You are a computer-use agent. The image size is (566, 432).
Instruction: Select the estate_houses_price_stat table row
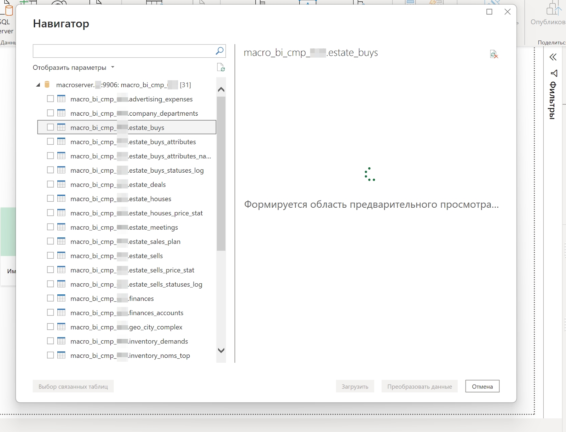tap(136, 213)
